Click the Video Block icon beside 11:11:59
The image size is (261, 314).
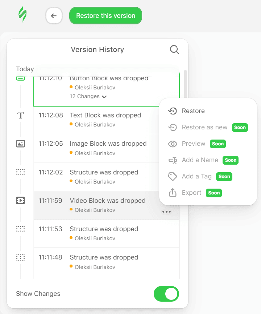[x=20, y=200]
